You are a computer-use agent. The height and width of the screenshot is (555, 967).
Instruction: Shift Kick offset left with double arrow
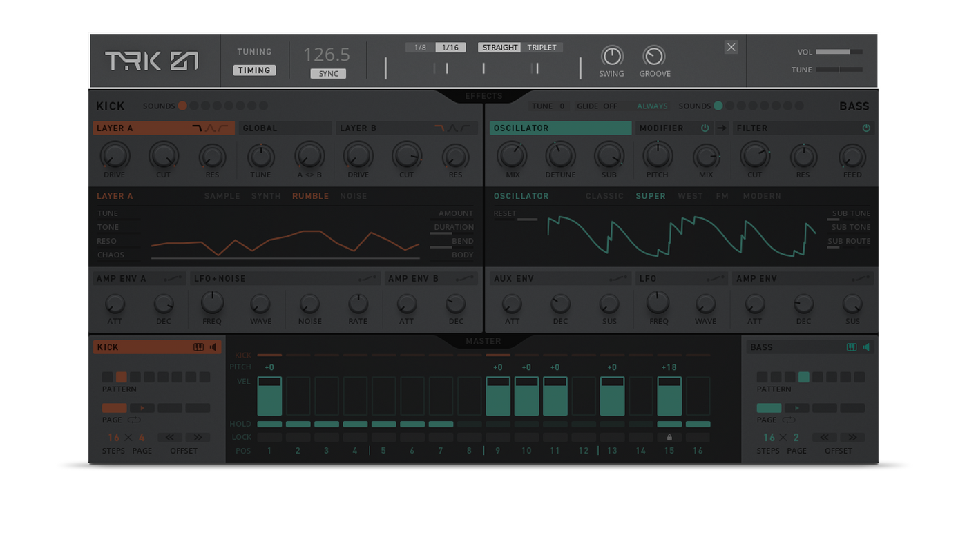tap(170, 437)
